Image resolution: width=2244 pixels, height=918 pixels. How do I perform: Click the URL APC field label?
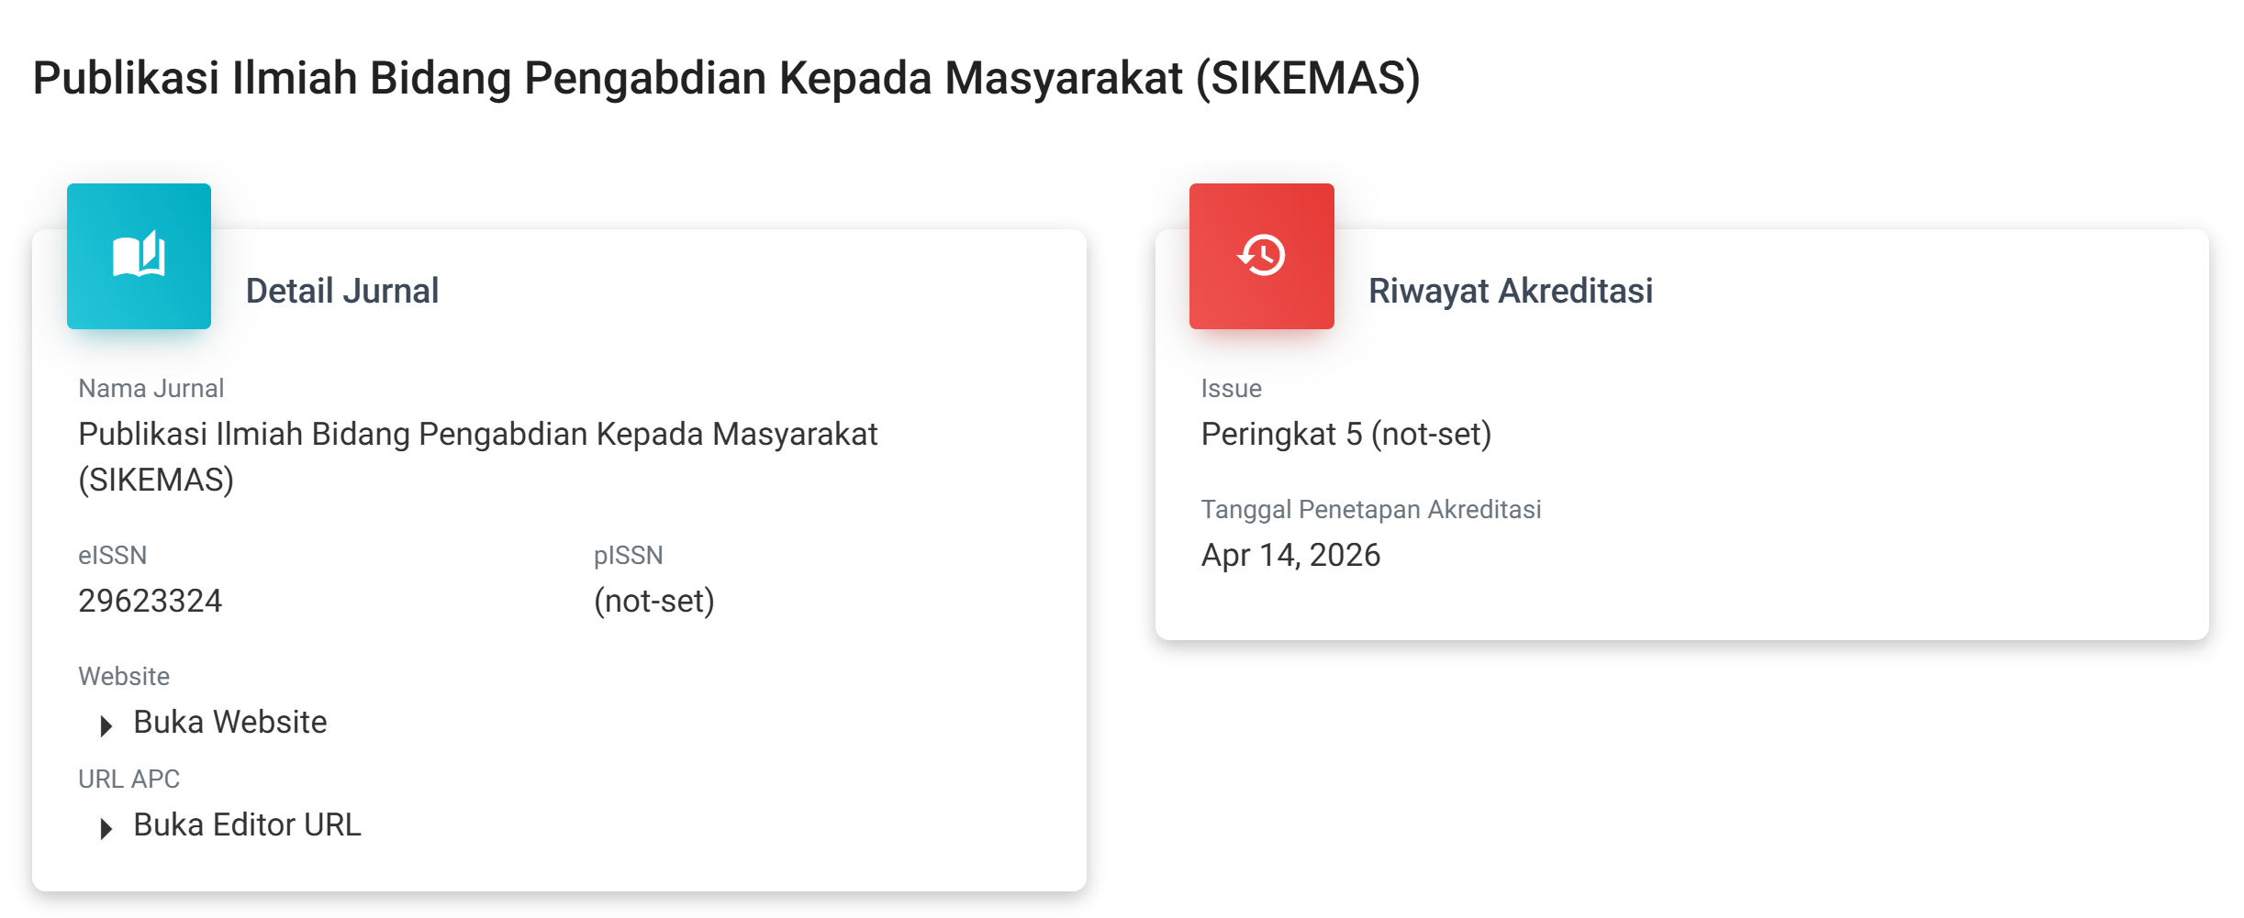[x=128, y=780]
